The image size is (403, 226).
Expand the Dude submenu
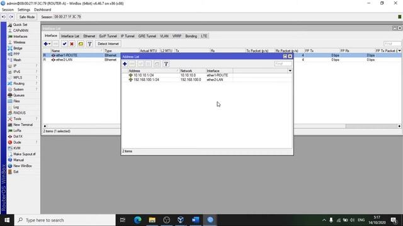point(17,143)
